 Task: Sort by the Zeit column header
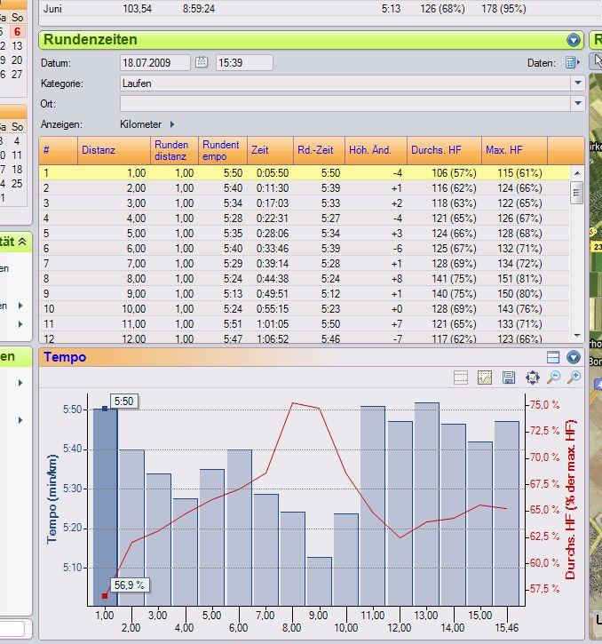(270, 150)
